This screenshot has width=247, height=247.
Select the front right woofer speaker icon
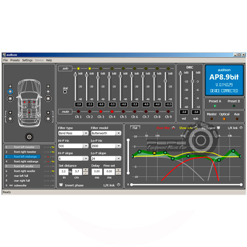[x=48, y=98]
